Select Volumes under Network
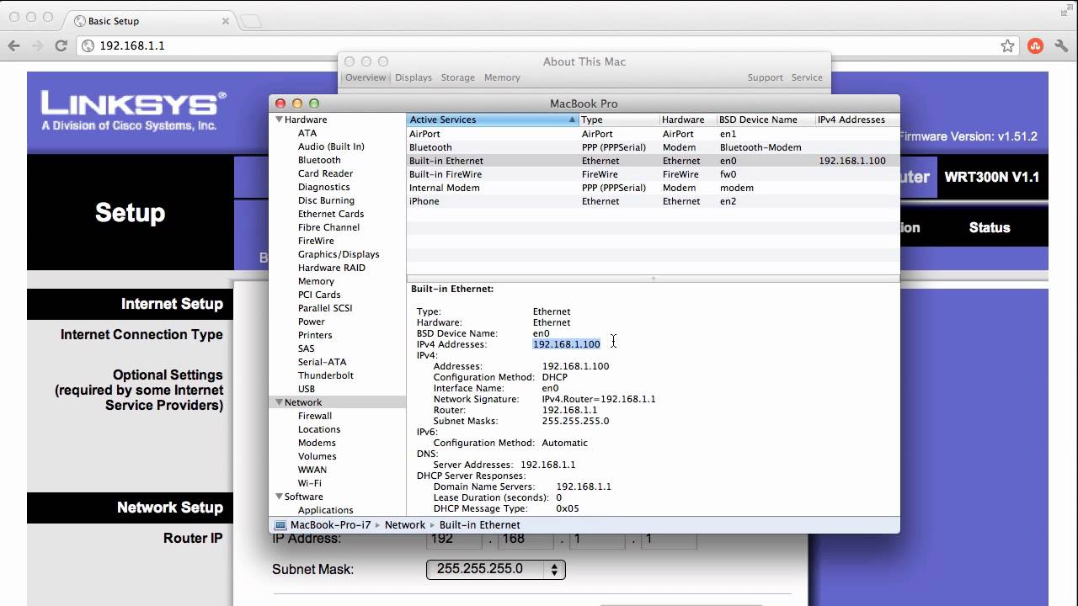The width and height of the screenshot is (1078, 606). click(x=317, y=456)
